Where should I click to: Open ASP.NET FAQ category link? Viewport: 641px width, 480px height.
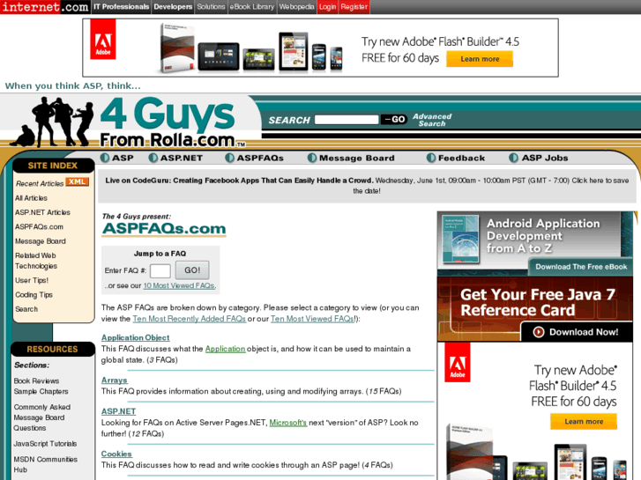pyautogui.click(x=118, y=411)
